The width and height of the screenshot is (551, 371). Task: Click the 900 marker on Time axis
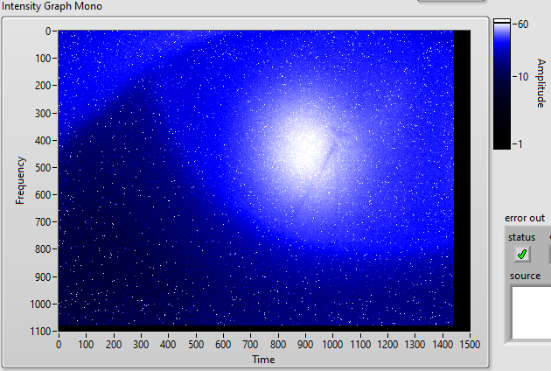(305, 344)
